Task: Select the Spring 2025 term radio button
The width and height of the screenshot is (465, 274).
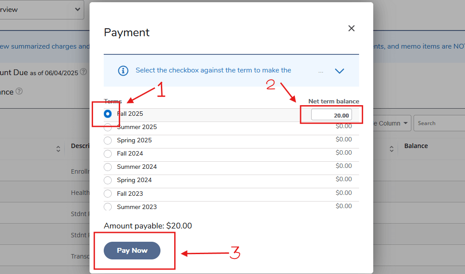Action: [x=108, y=141]
